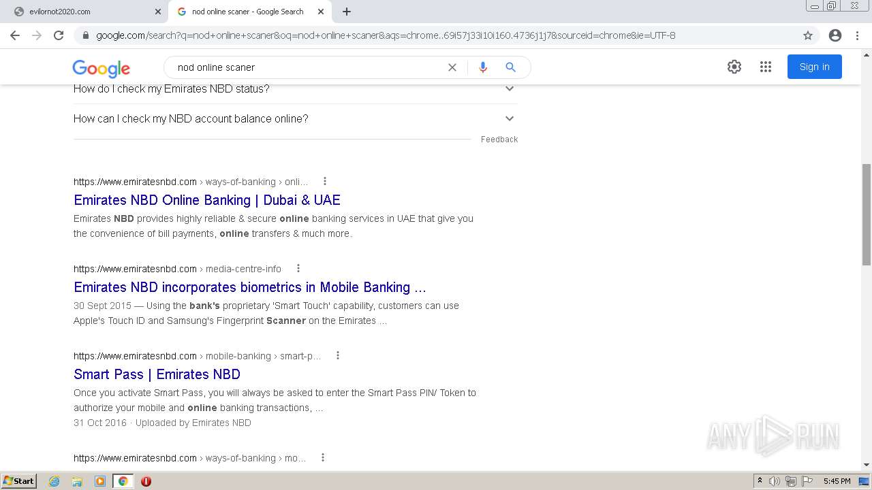Select the nod online scaner tab

click(250, 12)
